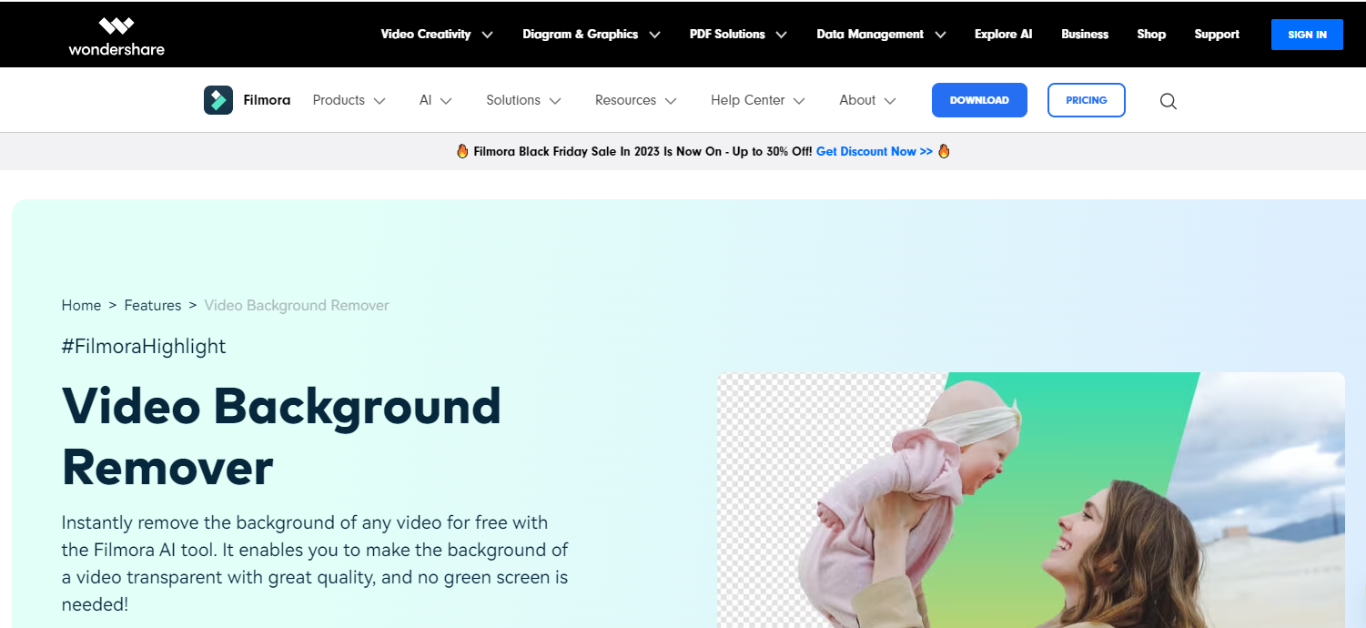Expand the Products dropdown arrow
Viewport: 1366px width, 628px height.
379,101
